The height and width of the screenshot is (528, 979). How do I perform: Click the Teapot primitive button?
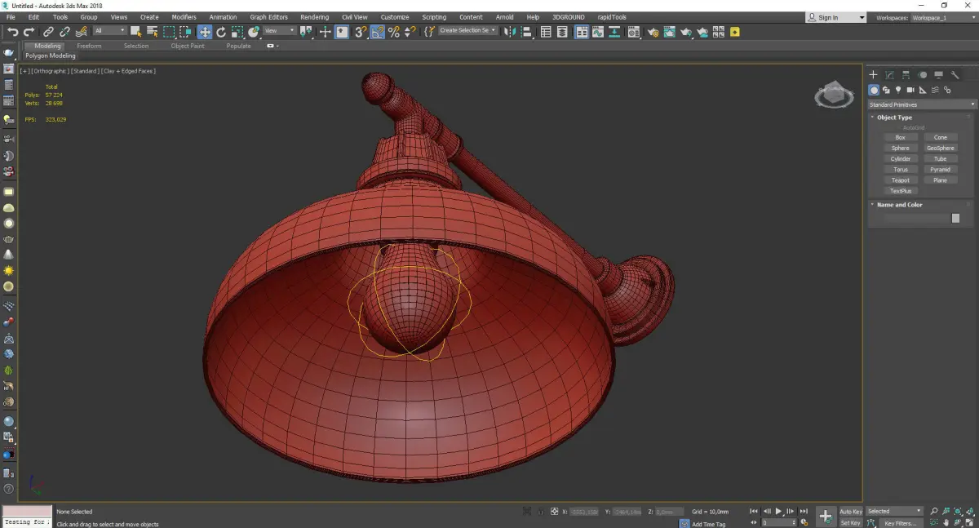(x=900, y=180)
